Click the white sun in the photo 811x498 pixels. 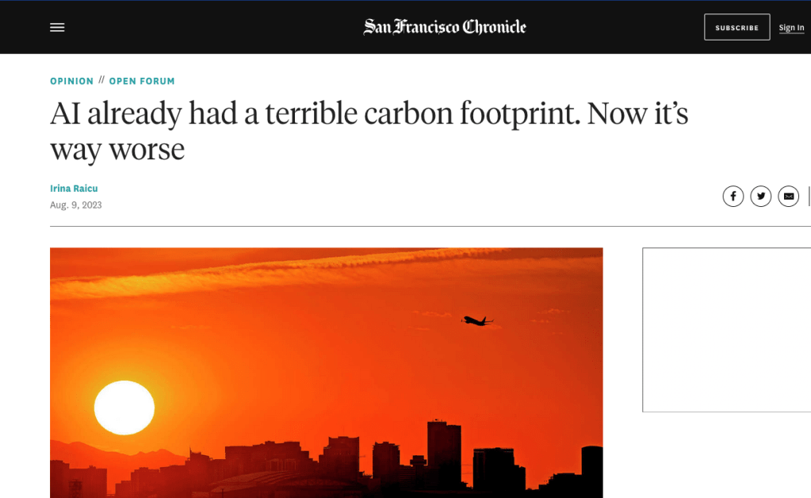click(124, 408)
